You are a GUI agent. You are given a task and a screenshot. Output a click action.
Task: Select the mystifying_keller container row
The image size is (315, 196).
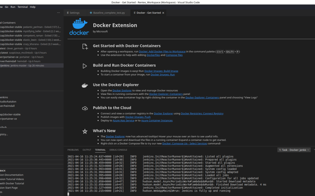tap(32, 31)
